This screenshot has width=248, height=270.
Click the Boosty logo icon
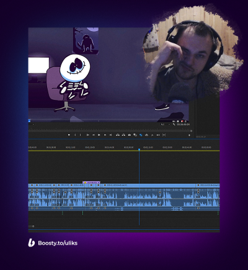pyautogui.click(x=31, y=243)
